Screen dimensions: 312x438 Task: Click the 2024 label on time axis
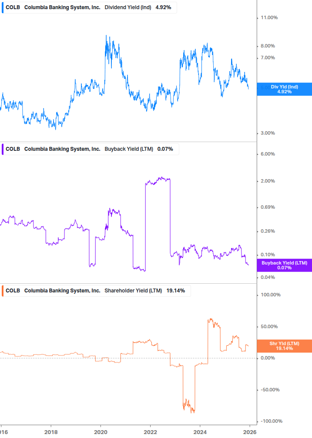click(200, 432)
